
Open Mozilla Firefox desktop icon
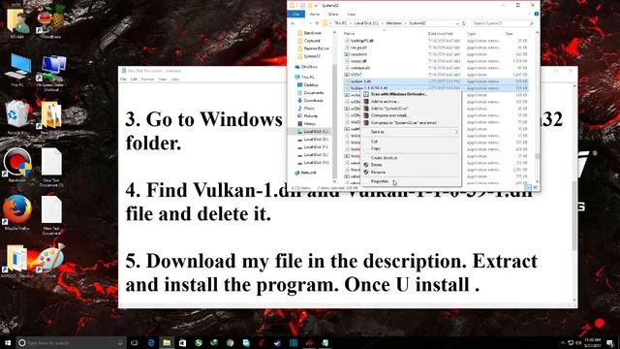[17, 213]
